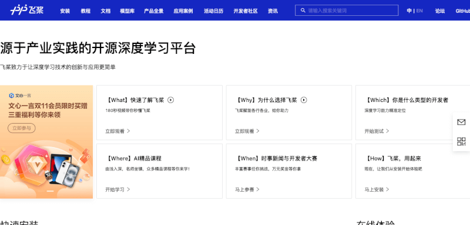Open the 模型库 menu

127,11
